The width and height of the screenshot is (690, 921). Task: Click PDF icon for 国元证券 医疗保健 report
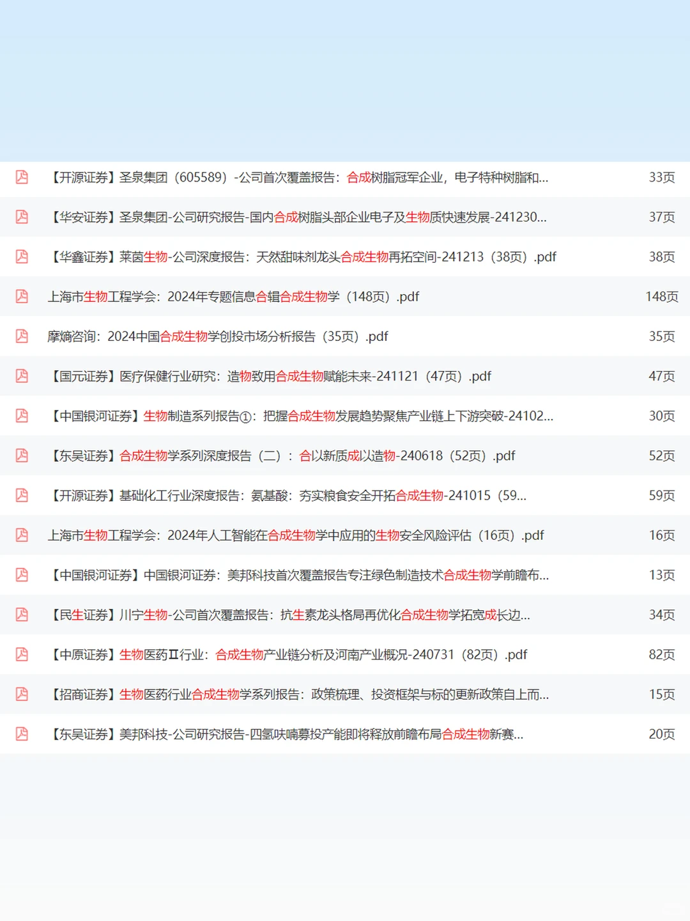(x=22, y=376)
